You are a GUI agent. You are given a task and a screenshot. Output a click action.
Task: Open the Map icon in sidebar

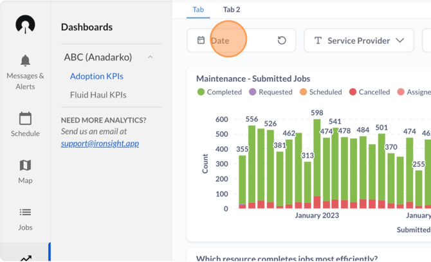pyautogui.click(x=25, y=166)
